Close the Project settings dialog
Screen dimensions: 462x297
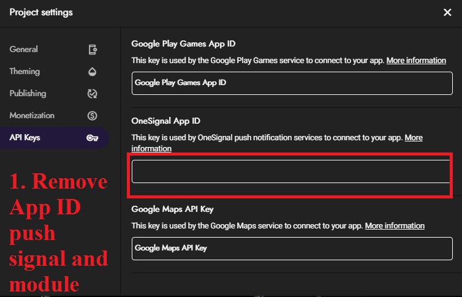pos(447,12)
